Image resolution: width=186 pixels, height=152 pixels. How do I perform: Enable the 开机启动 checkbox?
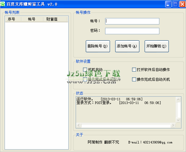[x=85, y=70]
